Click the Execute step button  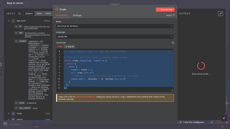[x=165, y=10]
